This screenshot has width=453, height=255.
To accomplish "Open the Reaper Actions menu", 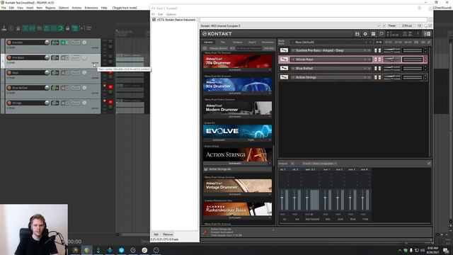I will [x=76, y=8].
